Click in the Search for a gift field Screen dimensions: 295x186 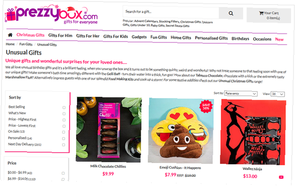tap(171, 12)
